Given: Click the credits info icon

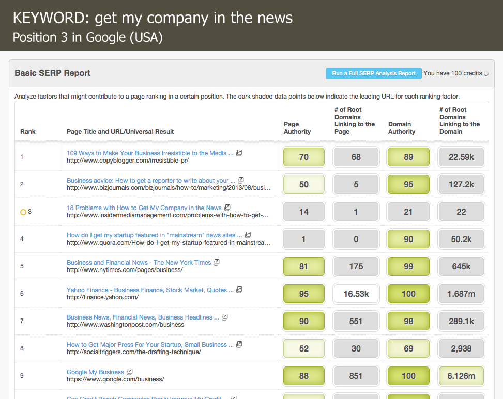Looking at the screenshot, I should point(486,74).
